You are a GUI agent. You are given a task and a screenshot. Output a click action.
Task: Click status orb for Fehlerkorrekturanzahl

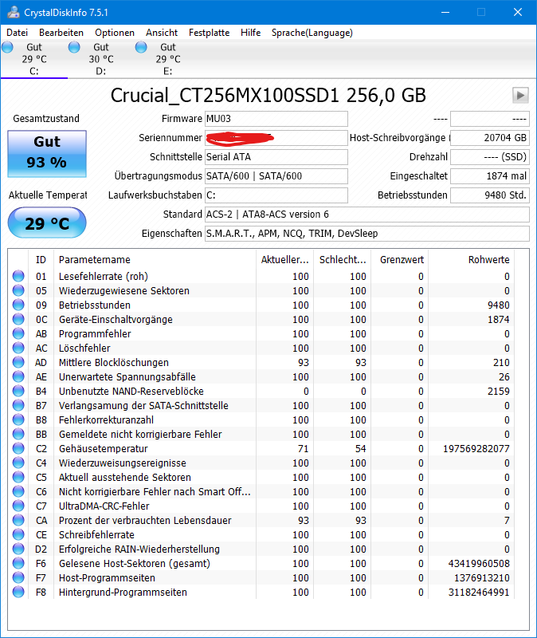18,419
